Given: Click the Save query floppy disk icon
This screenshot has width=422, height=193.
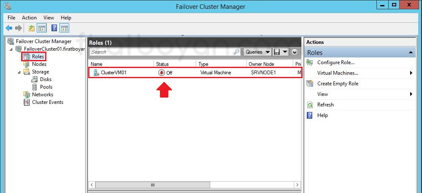Looking at the screenshot, I should point(277,52).
